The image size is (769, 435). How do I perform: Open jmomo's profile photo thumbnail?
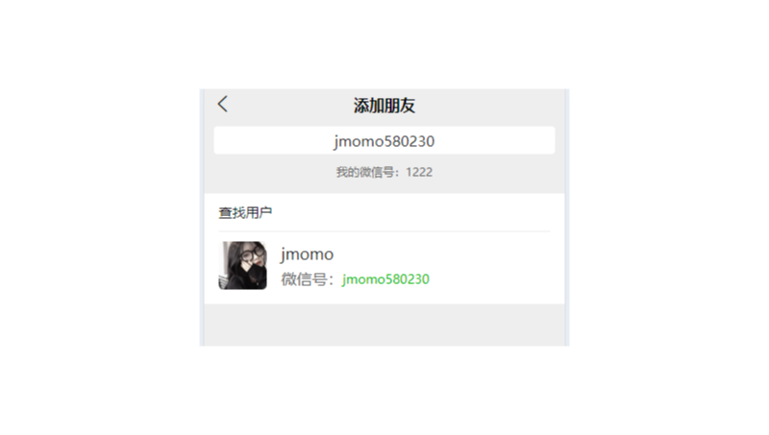pos(243,265)
